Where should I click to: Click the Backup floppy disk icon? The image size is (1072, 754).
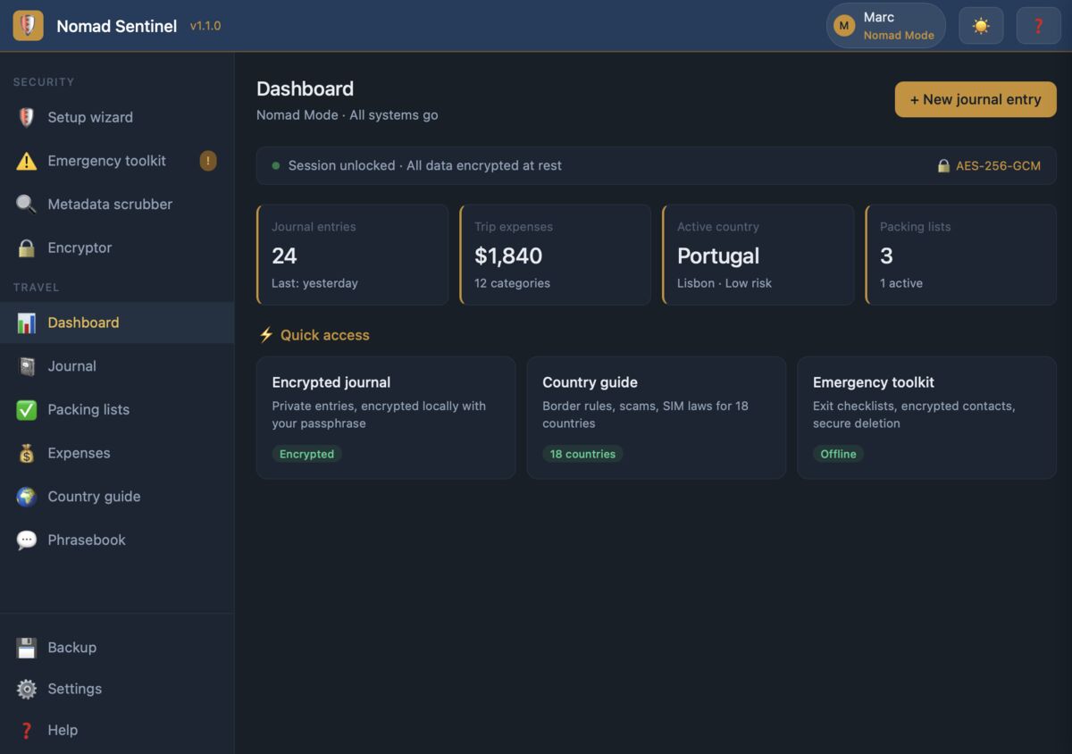point(27,648)
